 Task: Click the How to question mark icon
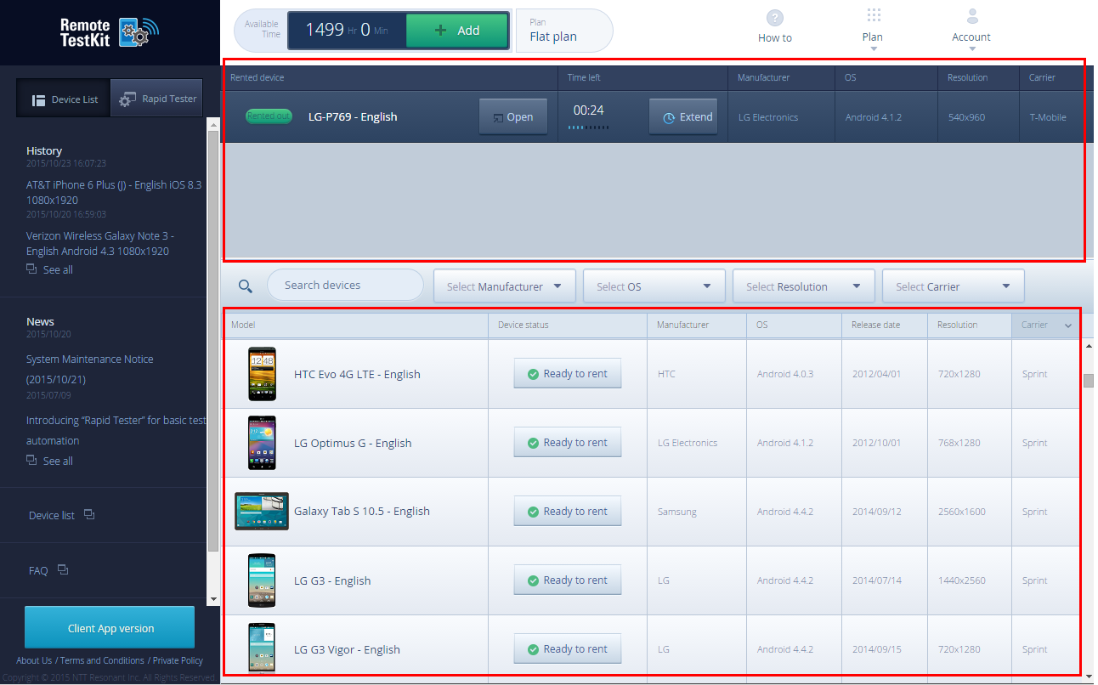(x=774, y=18)
